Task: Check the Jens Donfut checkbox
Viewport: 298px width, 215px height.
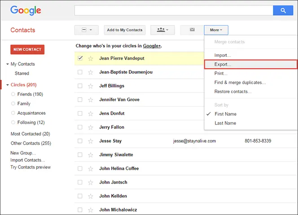Action: [80, 113]
